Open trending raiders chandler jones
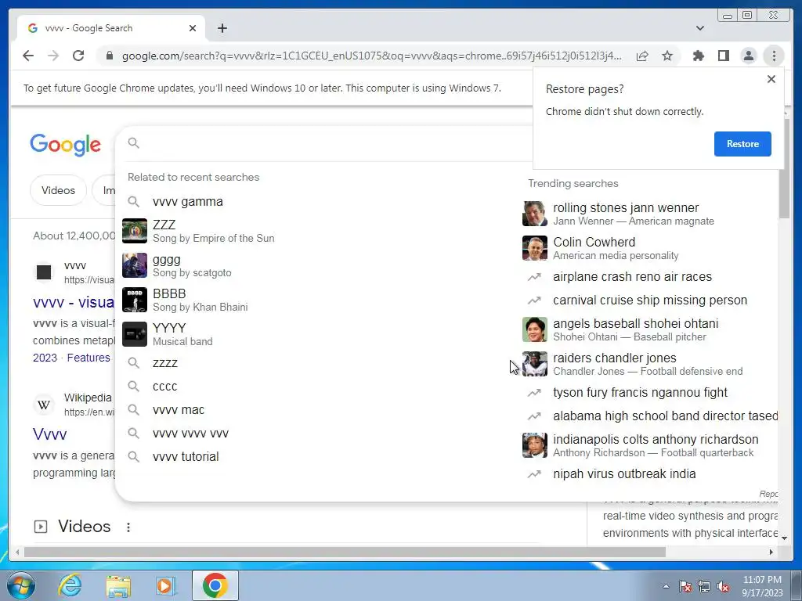The width and height of the screenshot is (802, 601). [649, 364]
